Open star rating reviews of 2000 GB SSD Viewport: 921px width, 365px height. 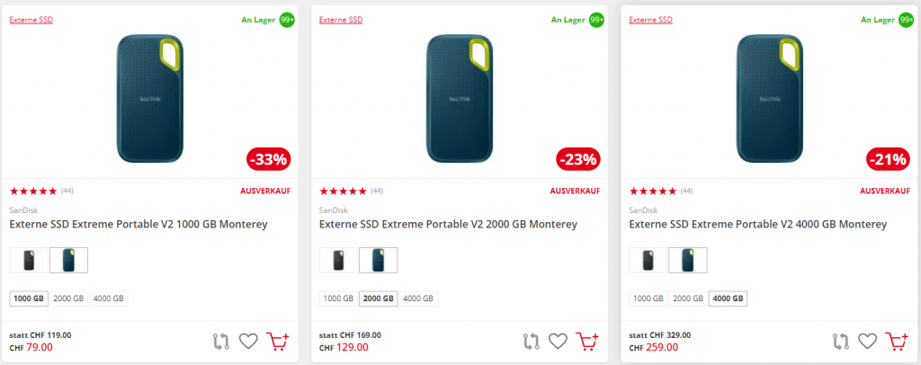click(x=344, y=191)
